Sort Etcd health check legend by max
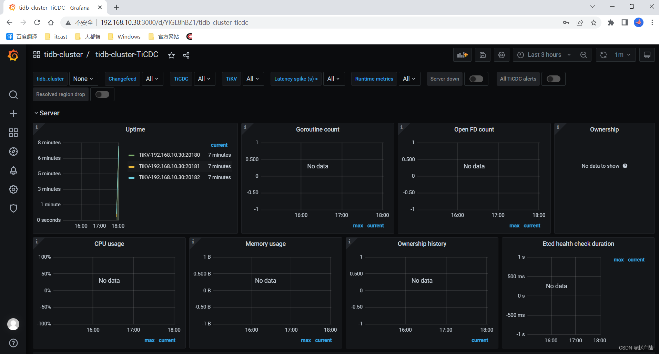Image resolution: width=659 pixels, height=354 pixels. pos(618,260)
